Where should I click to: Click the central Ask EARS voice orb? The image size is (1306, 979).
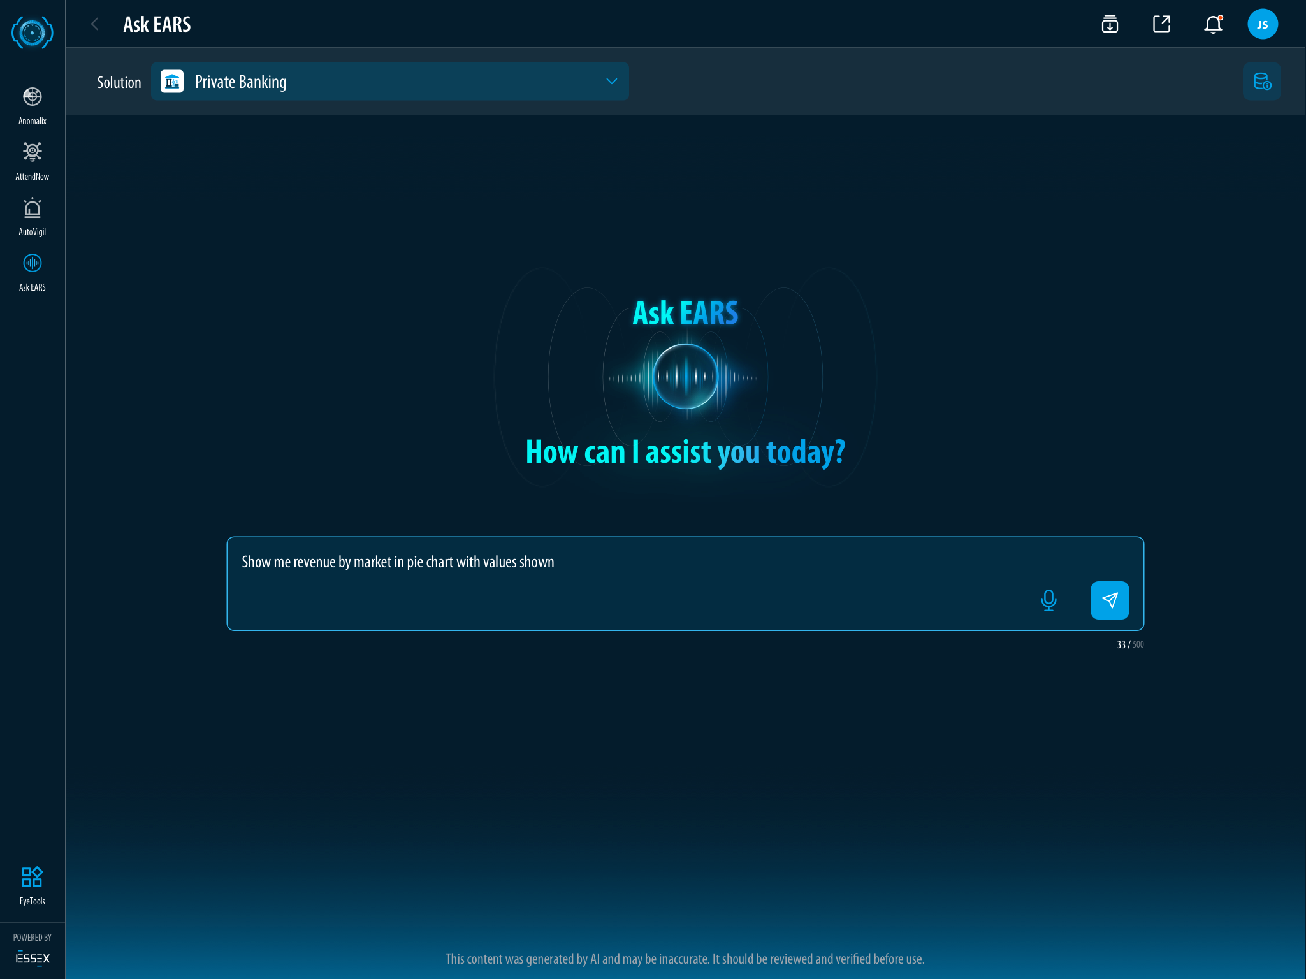point(685,376)
